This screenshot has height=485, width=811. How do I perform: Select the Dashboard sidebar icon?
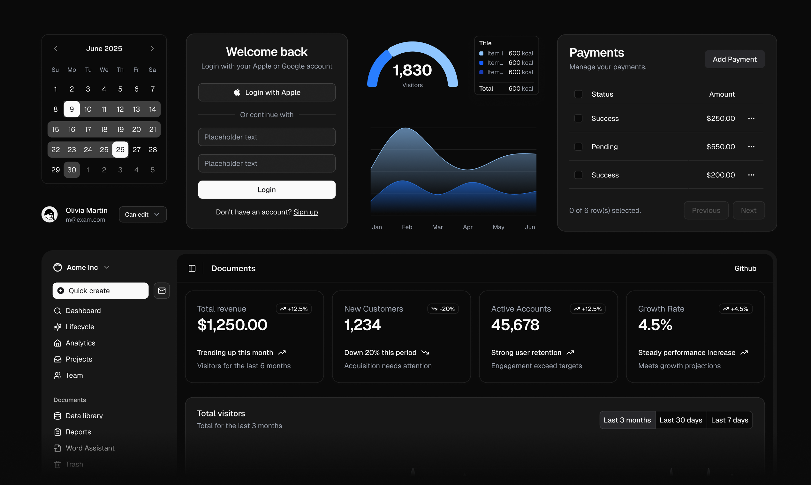coord(57,310)
